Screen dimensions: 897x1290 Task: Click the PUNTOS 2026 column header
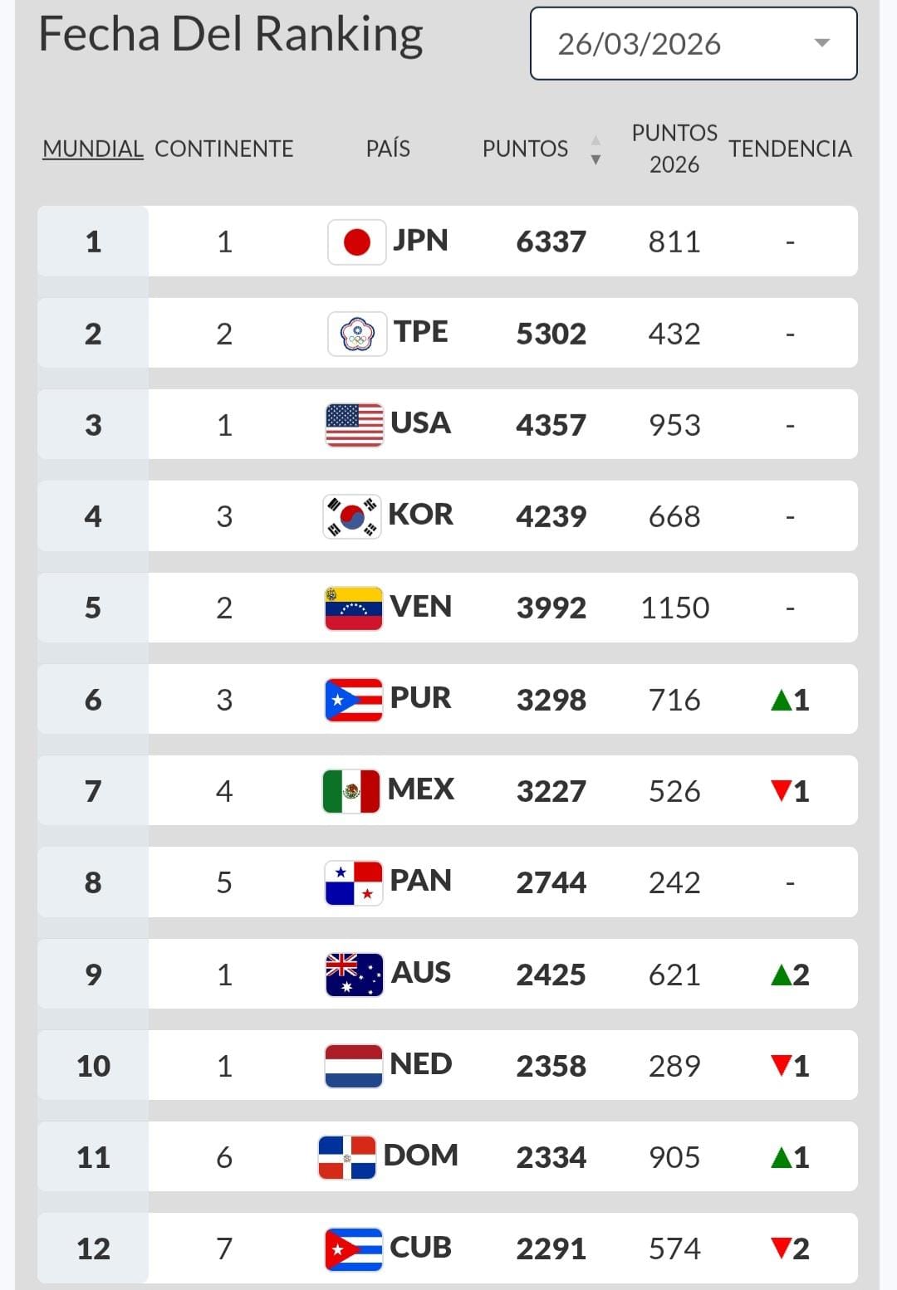(x=674, y=149)
